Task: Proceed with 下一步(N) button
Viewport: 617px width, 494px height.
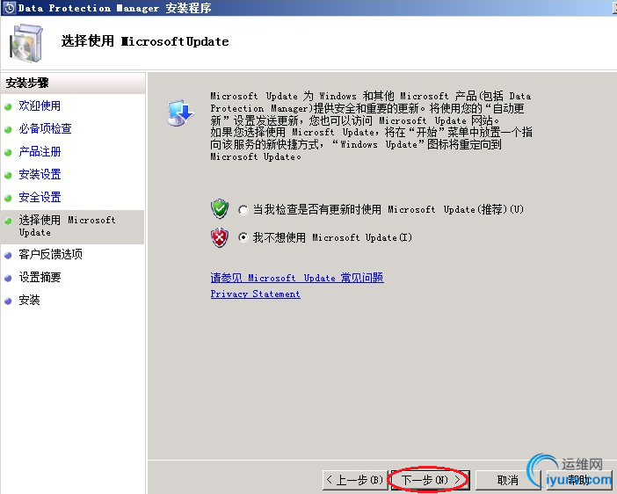Action: (x=430, y=480)
